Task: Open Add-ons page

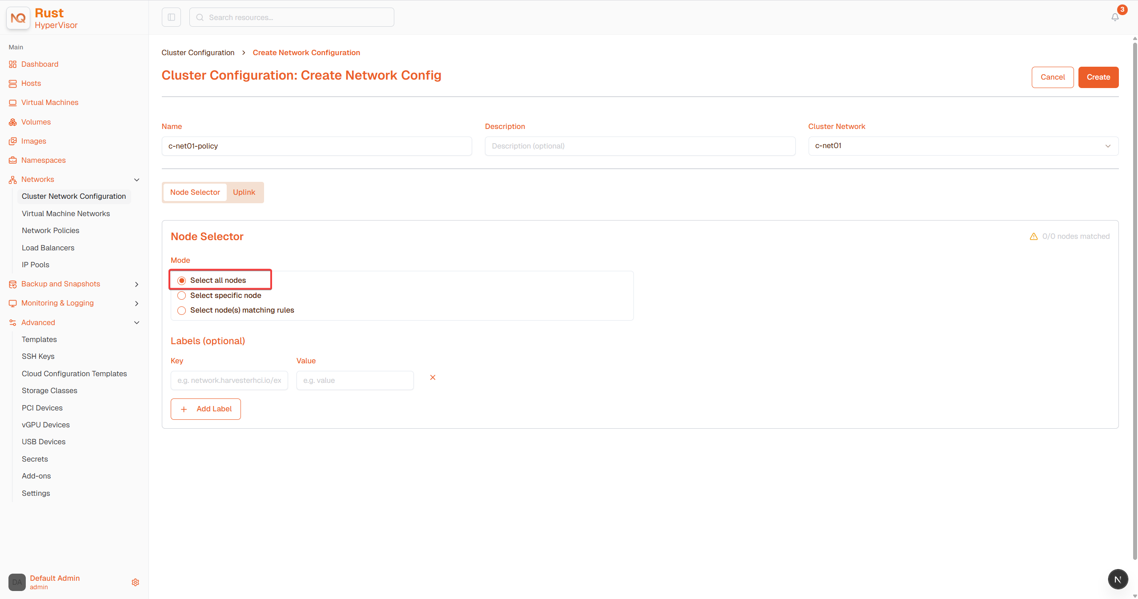Action: [x=36, y=476]
